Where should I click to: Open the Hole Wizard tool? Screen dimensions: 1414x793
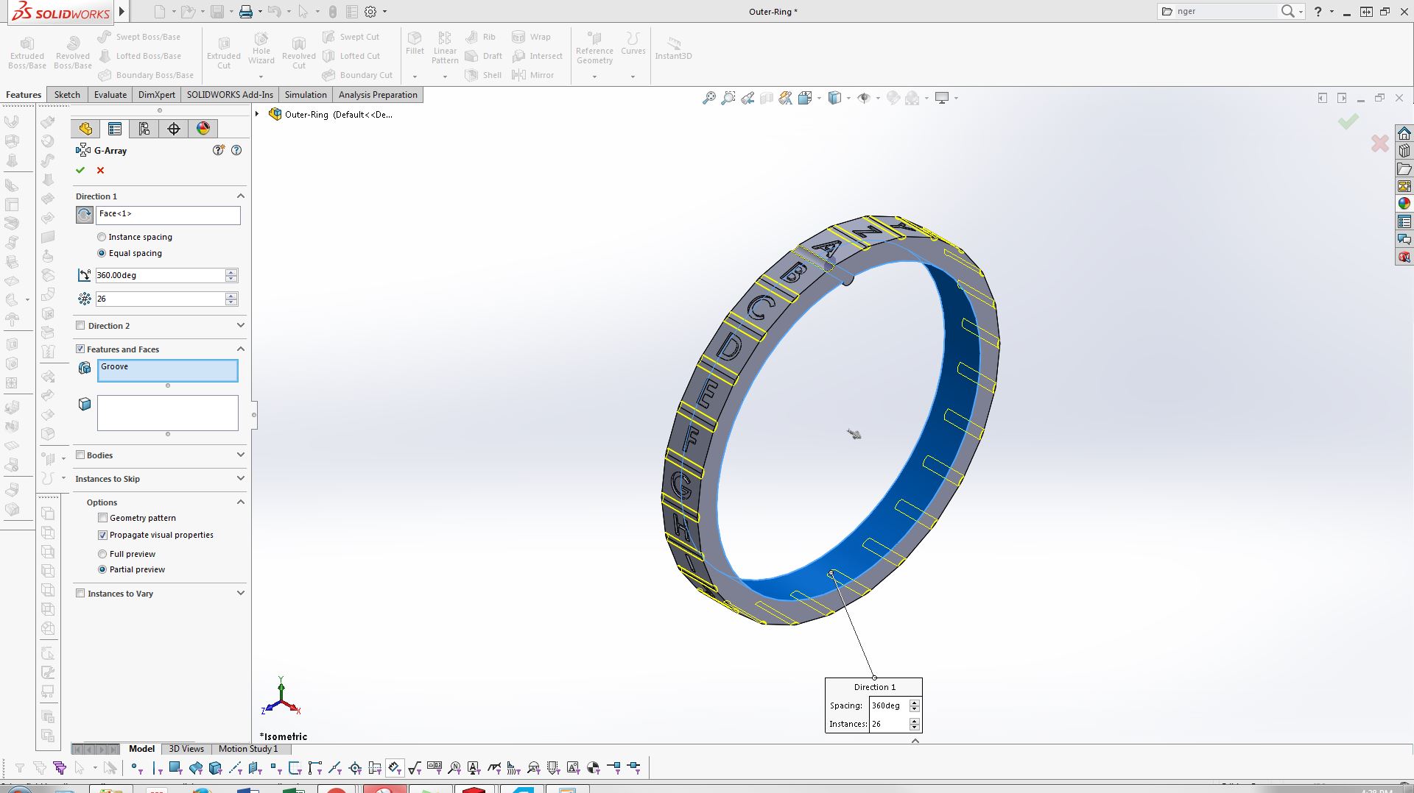coord(261,48)
